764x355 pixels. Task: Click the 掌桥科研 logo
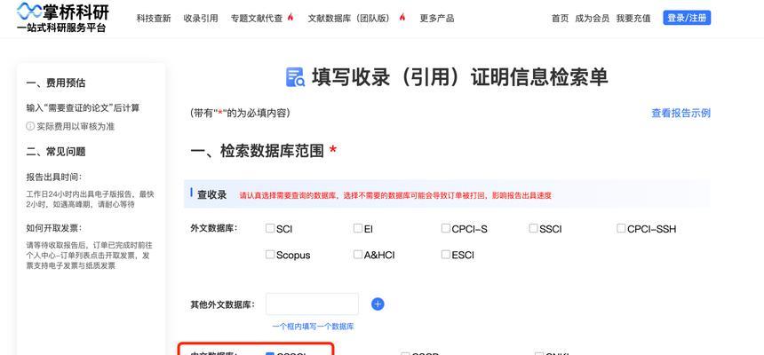(x=63, y=18)
